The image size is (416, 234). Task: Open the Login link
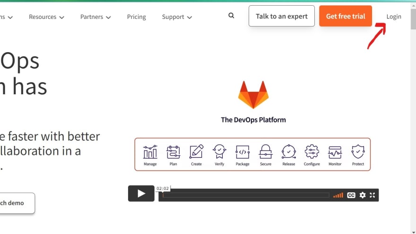click(394, 17)
